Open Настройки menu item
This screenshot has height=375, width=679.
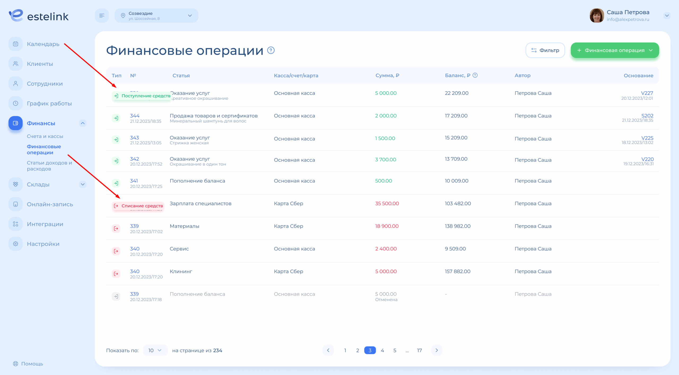pos(43,244)
